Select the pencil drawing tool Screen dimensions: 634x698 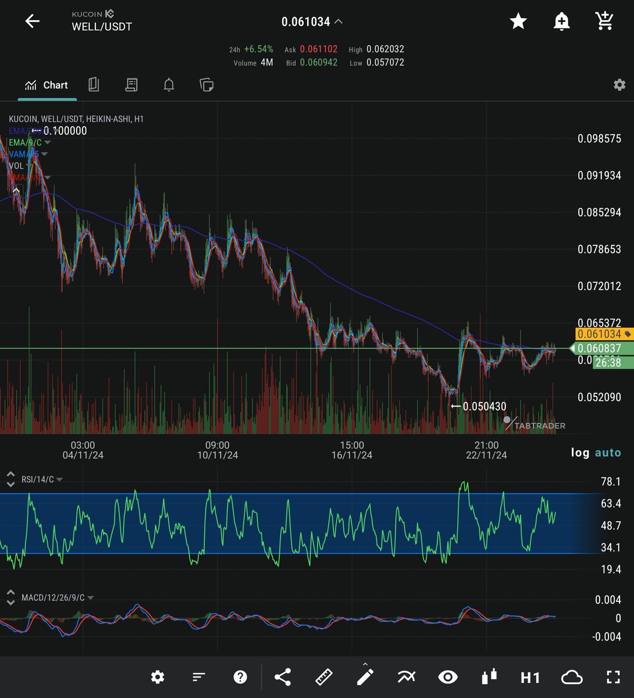click(365, 676)
